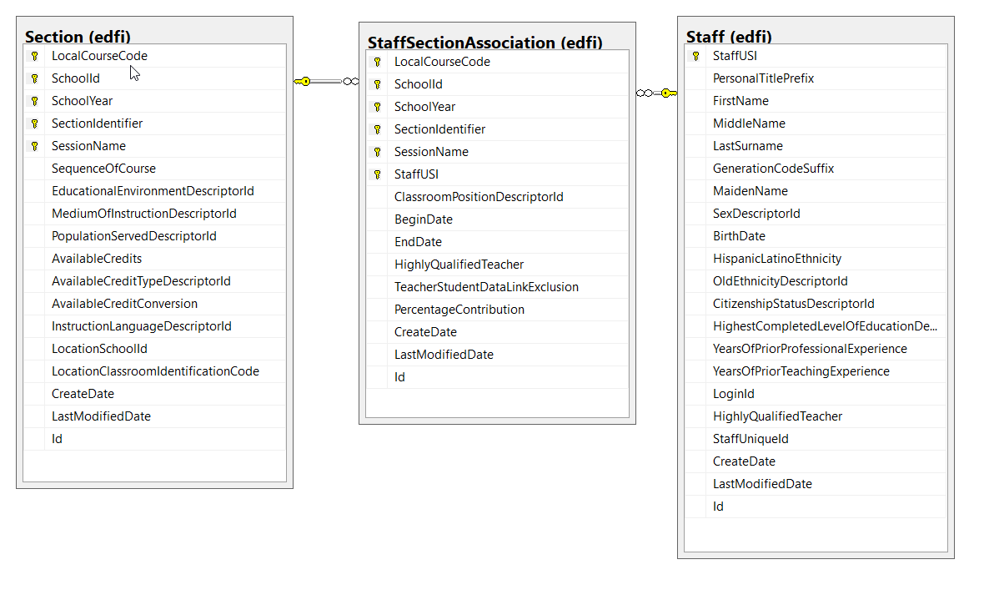Click the EducationalEnvironmentDescriptorId column
Image resolution: width=984 pixels, height=610 pixels.
coord(155,191)
